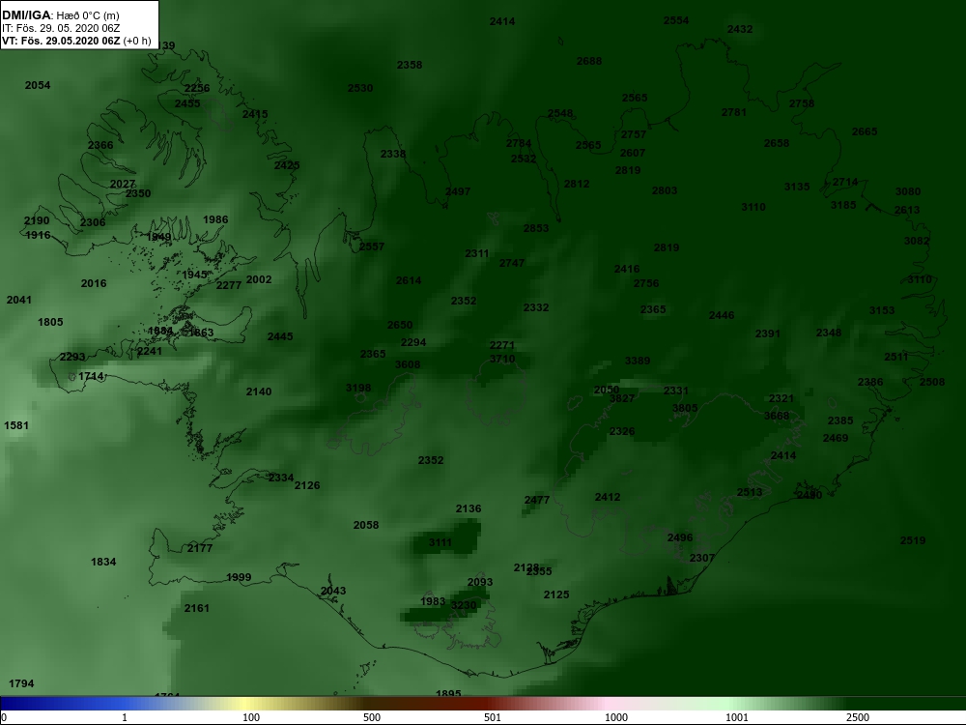The height and width of the screenshot is (725, 966).
Task: Click the map value 2803
Action: point(665,190)
